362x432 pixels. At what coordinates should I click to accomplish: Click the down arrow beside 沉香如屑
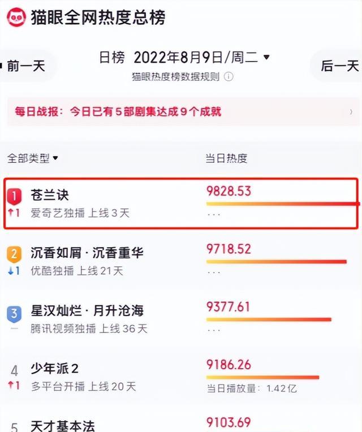point(11,271)
